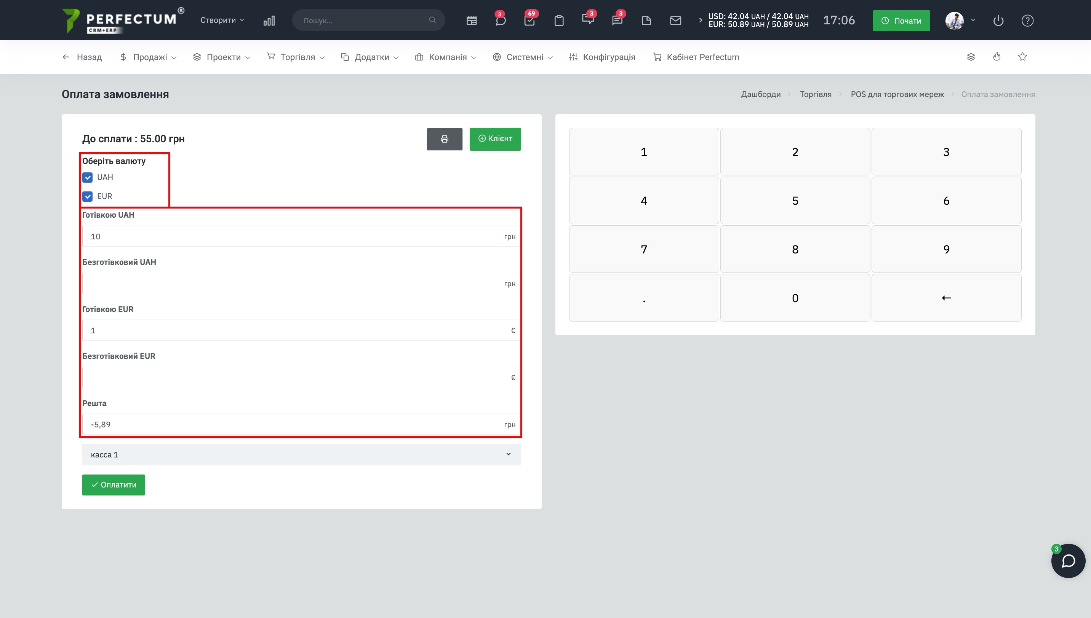Open the Створити dropdown
This screenshot has height=618, width=1091.
(222, 21)
